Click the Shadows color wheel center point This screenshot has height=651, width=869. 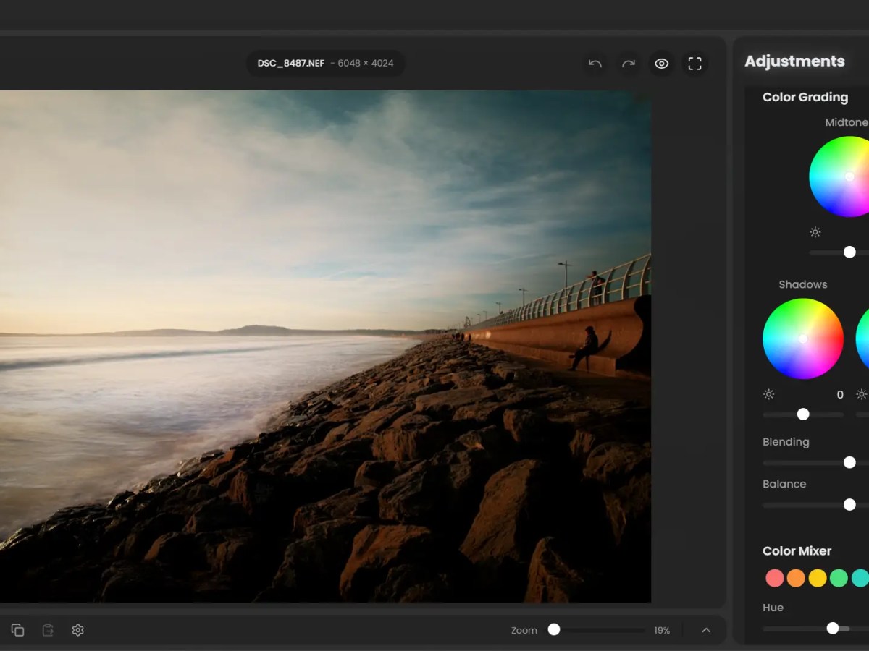803,338
